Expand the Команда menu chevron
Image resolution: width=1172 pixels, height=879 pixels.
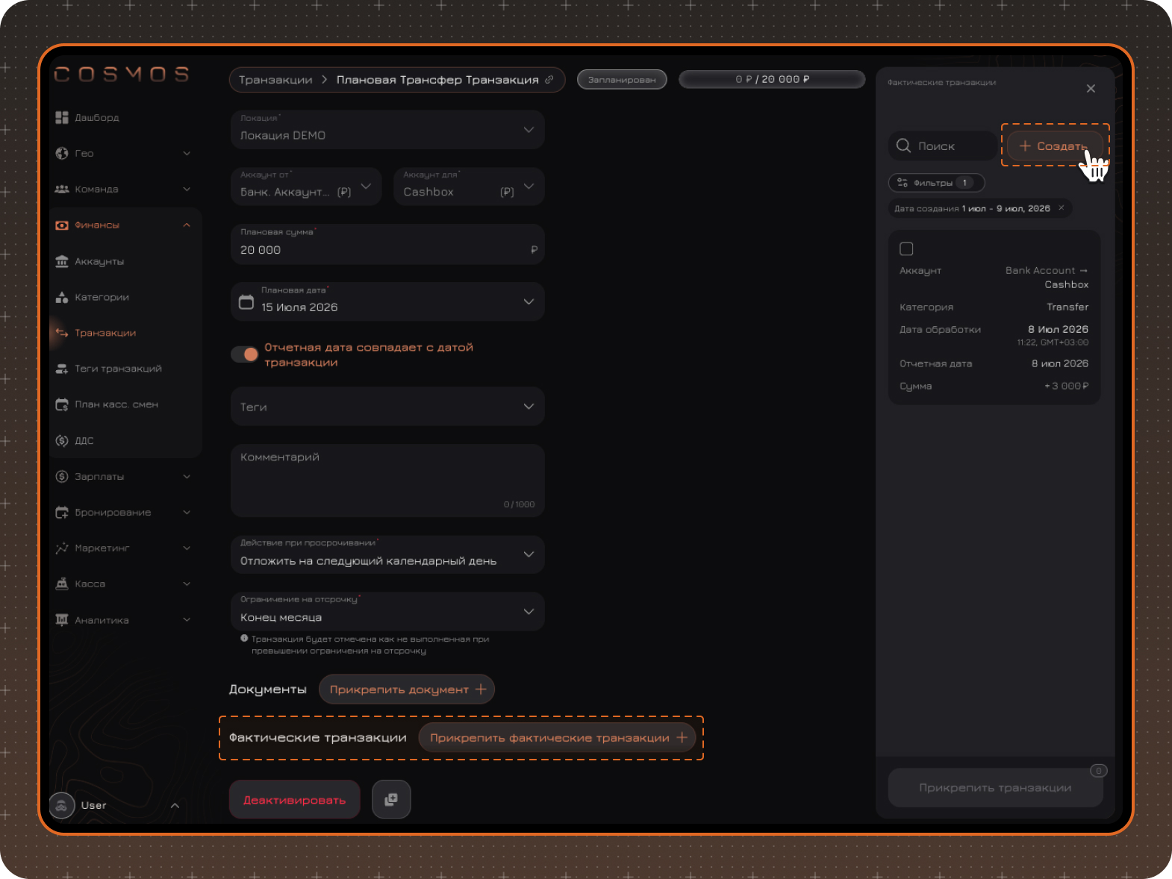pos(187,189)
